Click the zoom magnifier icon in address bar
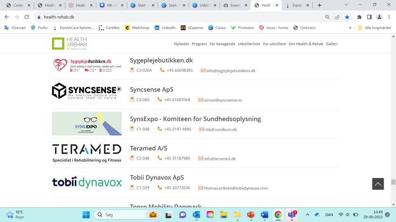This screenshot has height=222, width=396. pos(327,17)
